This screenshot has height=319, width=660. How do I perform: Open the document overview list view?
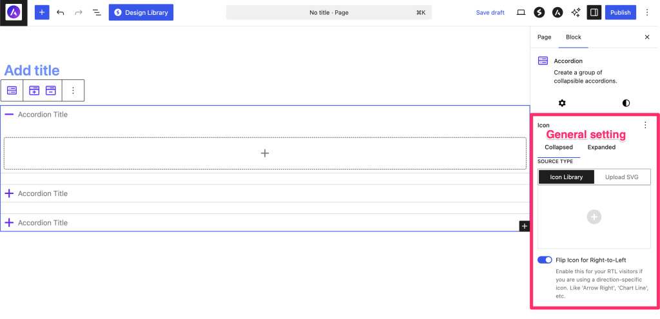[97, 12]
